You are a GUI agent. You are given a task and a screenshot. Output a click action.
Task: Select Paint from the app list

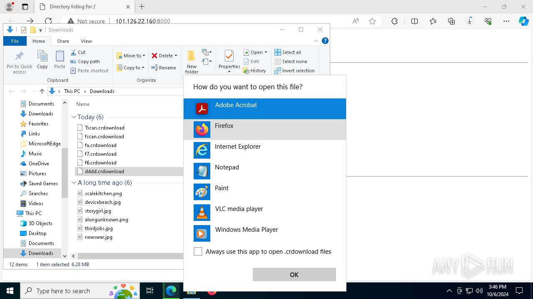pyautogui.click(x=264, y=192)
